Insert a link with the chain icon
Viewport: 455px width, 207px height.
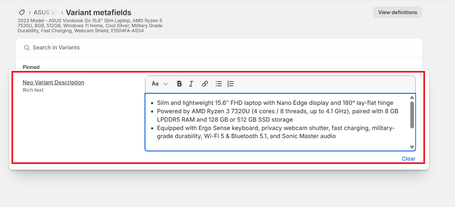(x=205, y=84)
